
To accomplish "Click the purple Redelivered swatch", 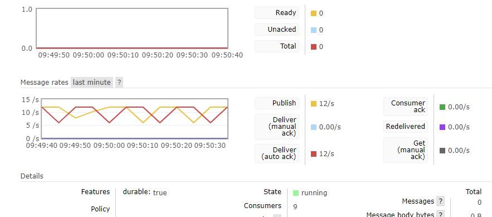I will click(x=442, y=127).
